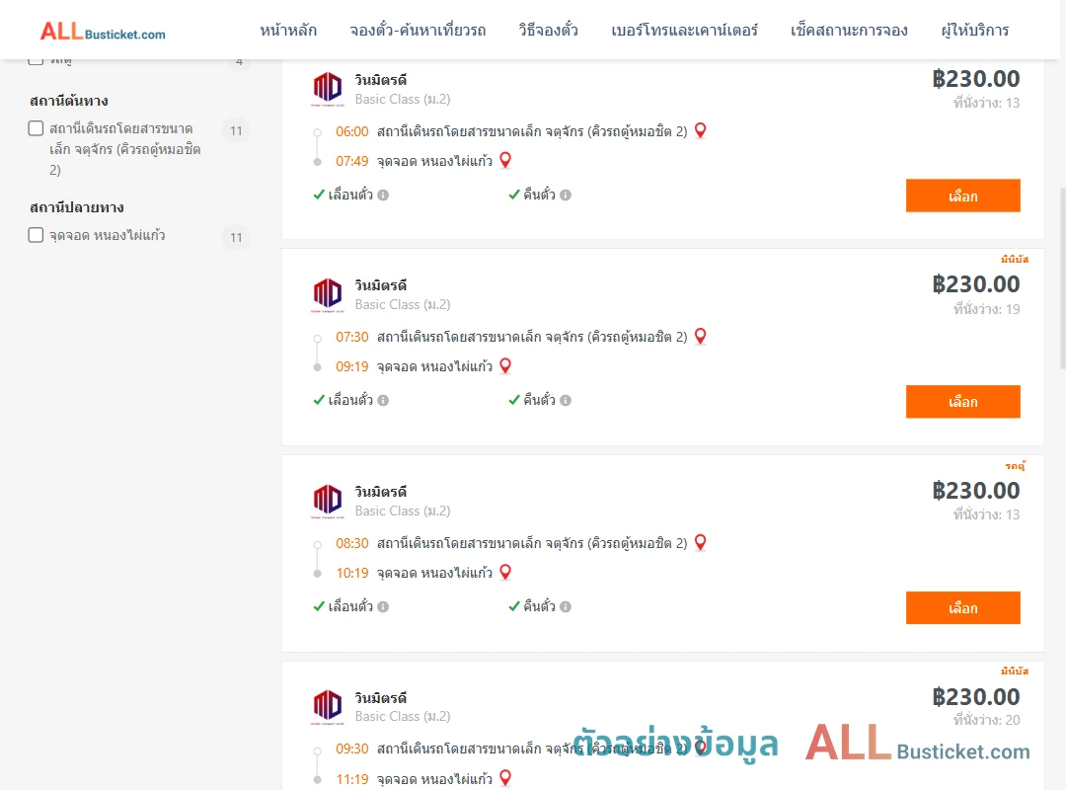Screen dimensions: 1066x790
Task: Go to หน้าหลัก menu item
Action: pyautogui.click(x=288, y=30)
